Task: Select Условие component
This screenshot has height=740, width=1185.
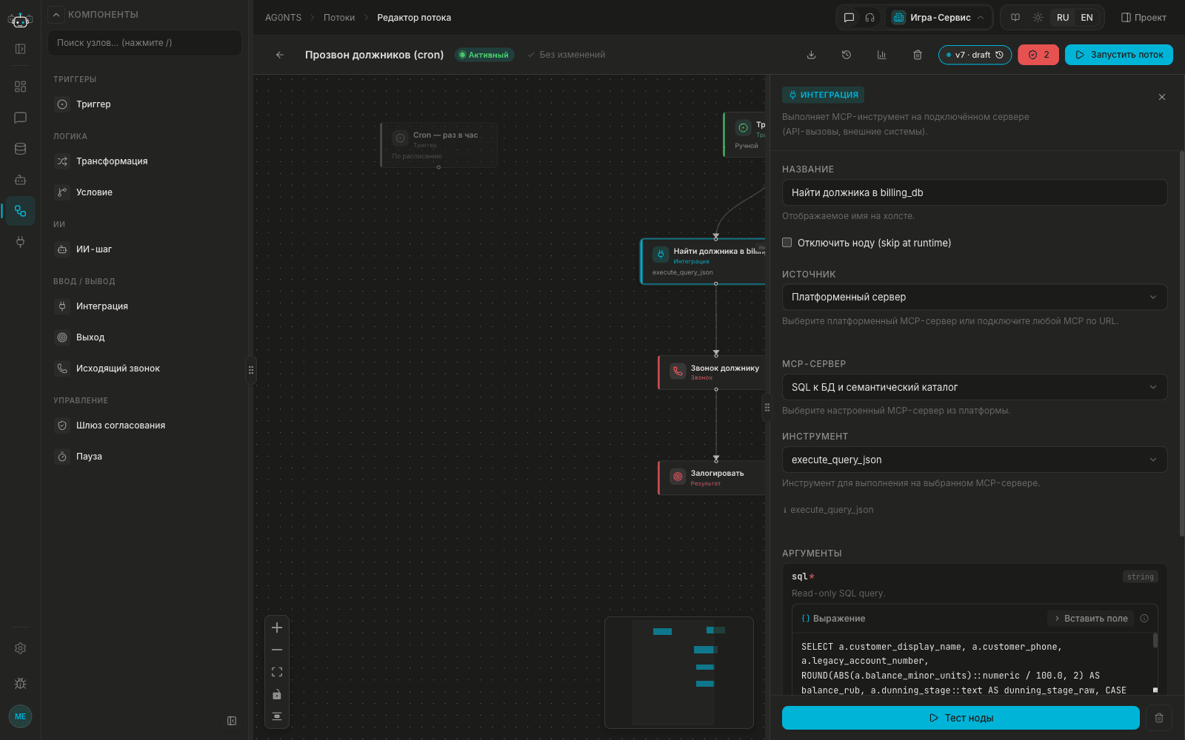Action: tap(144, 192)
